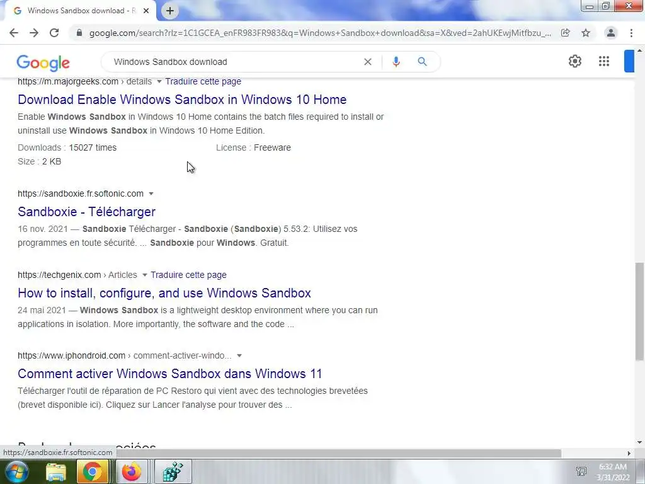Click the blue button beside the apps grid

pyautogui.click(x=629, y=61)
